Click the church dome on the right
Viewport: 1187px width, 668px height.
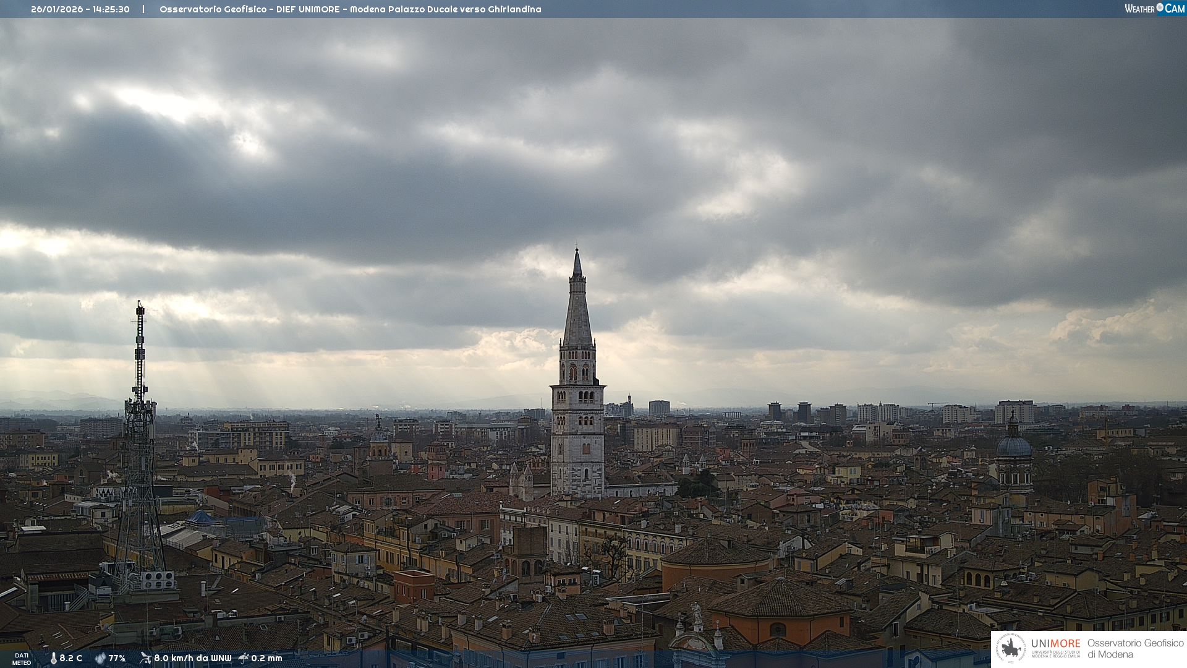[x=1014, y=445]
